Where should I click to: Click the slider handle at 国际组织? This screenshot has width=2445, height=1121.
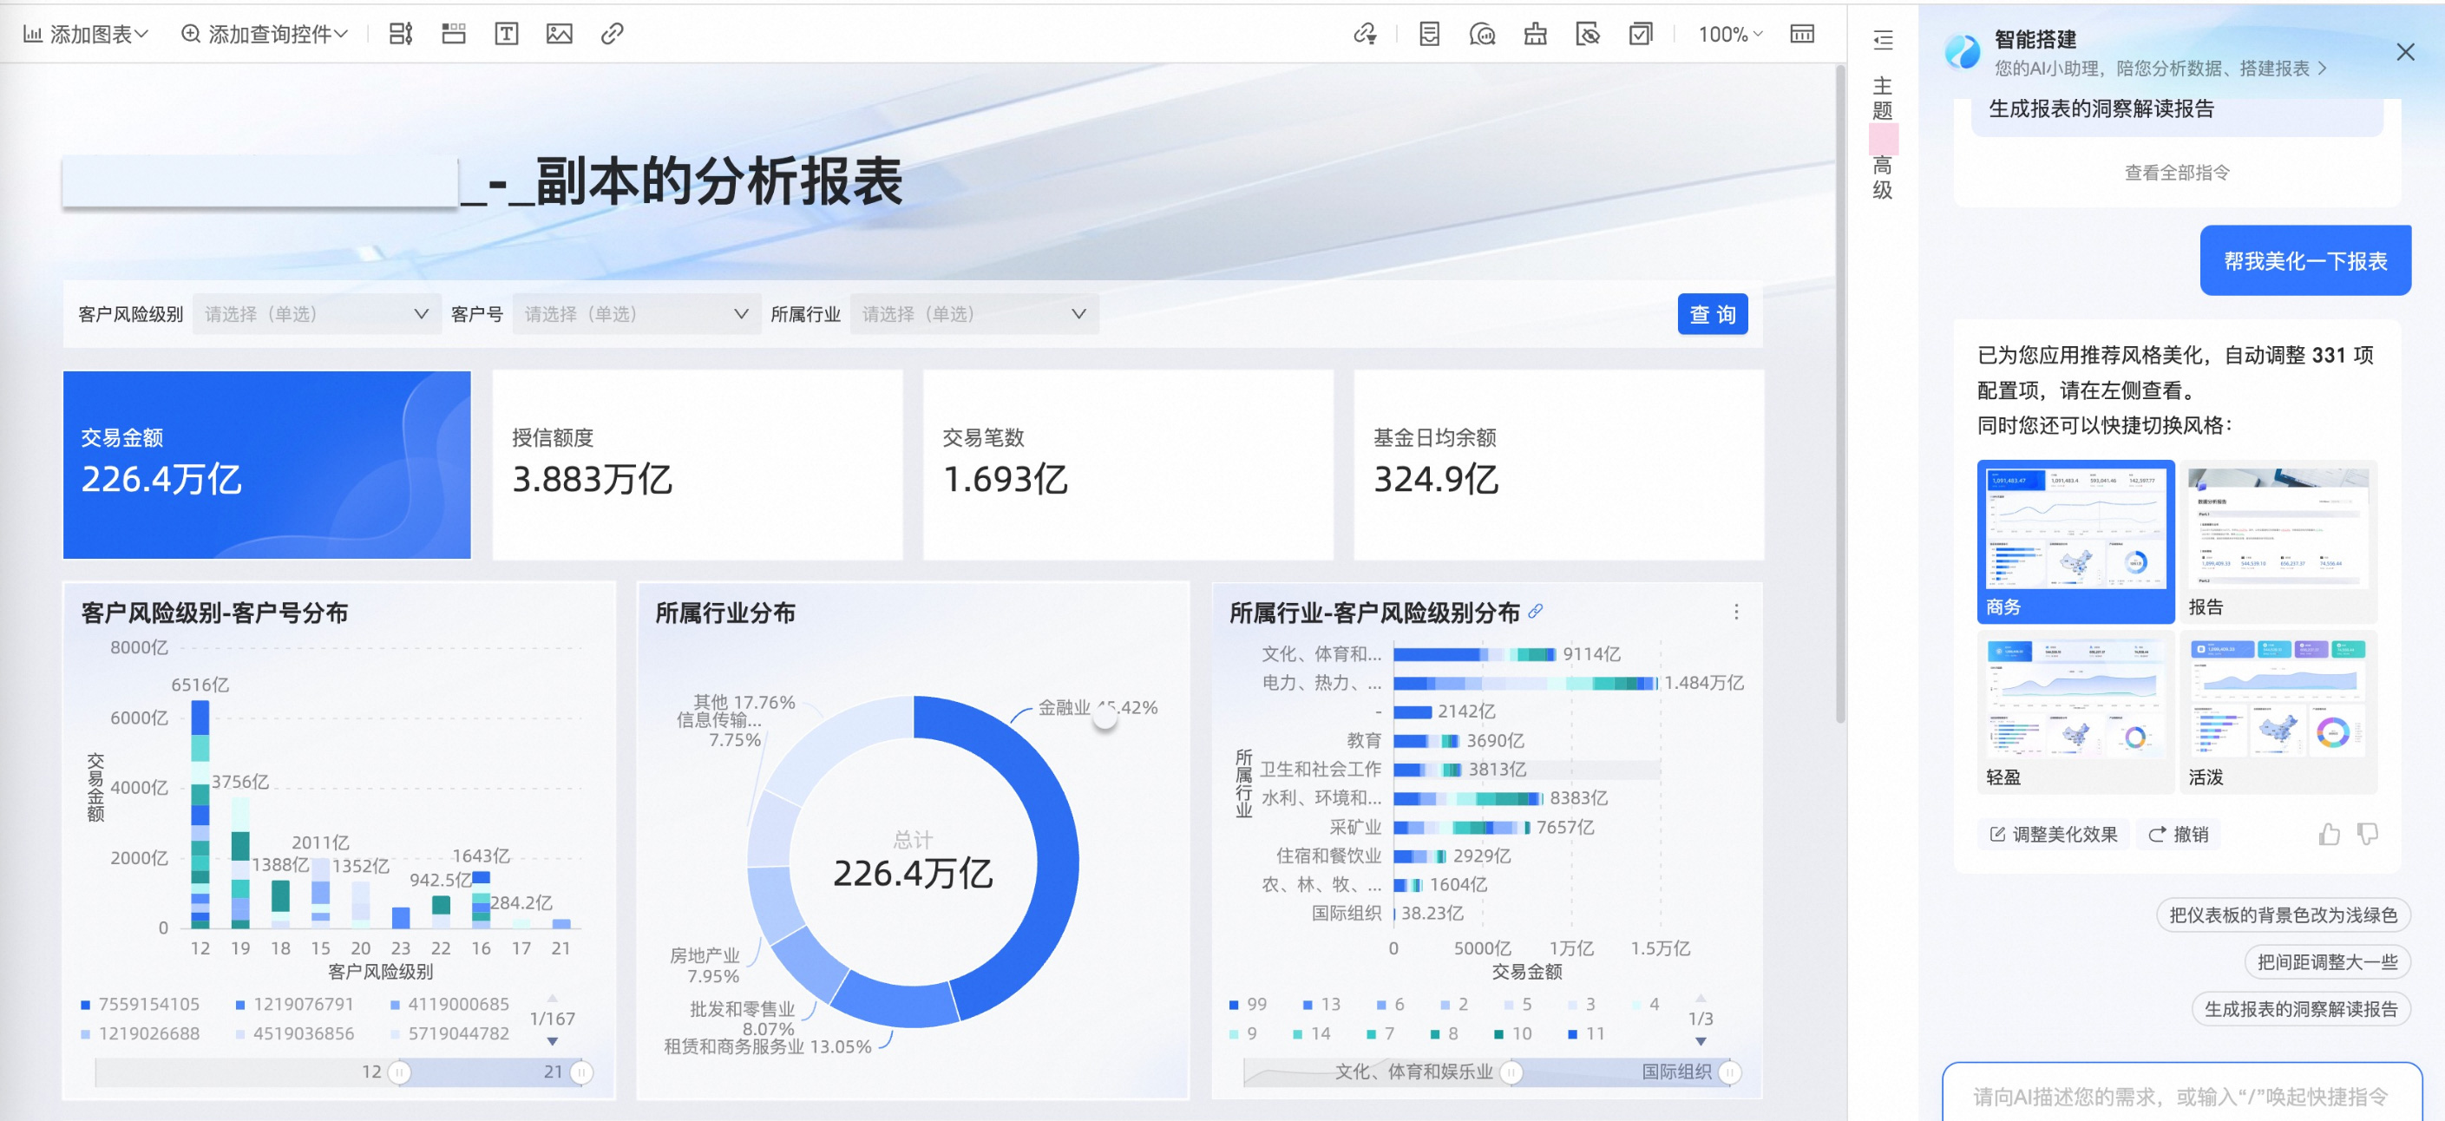(x=1730, y=1072)
